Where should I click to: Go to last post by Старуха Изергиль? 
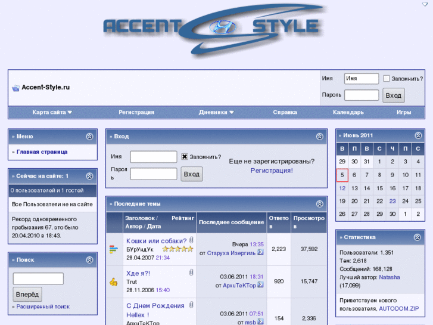click(x=260, y=252)
